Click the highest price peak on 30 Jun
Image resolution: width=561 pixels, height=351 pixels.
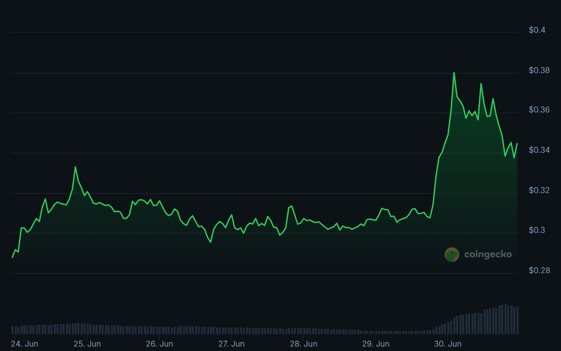(x=454, y=73)
